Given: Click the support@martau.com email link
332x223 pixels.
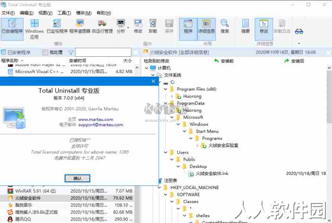Looking at the screenshot, I should point(100,125).
